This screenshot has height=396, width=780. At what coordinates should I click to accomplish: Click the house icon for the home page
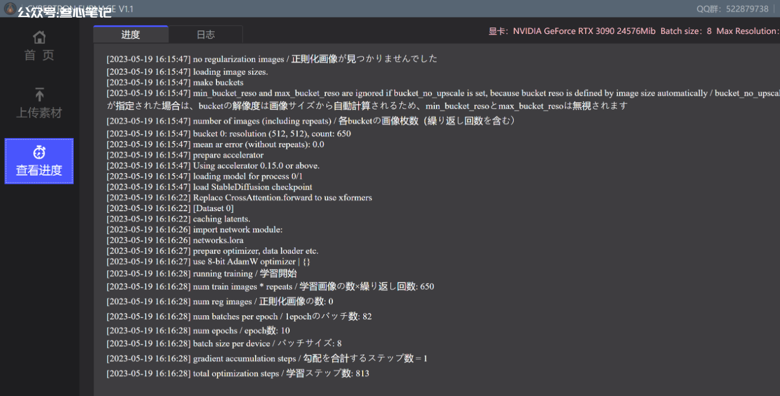point(39,37)
